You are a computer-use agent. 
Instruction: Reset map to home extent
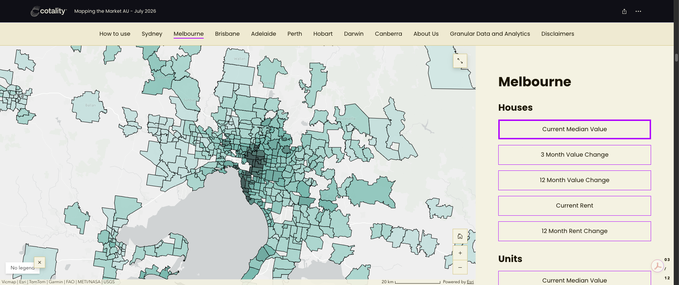[x=460, y=236]
